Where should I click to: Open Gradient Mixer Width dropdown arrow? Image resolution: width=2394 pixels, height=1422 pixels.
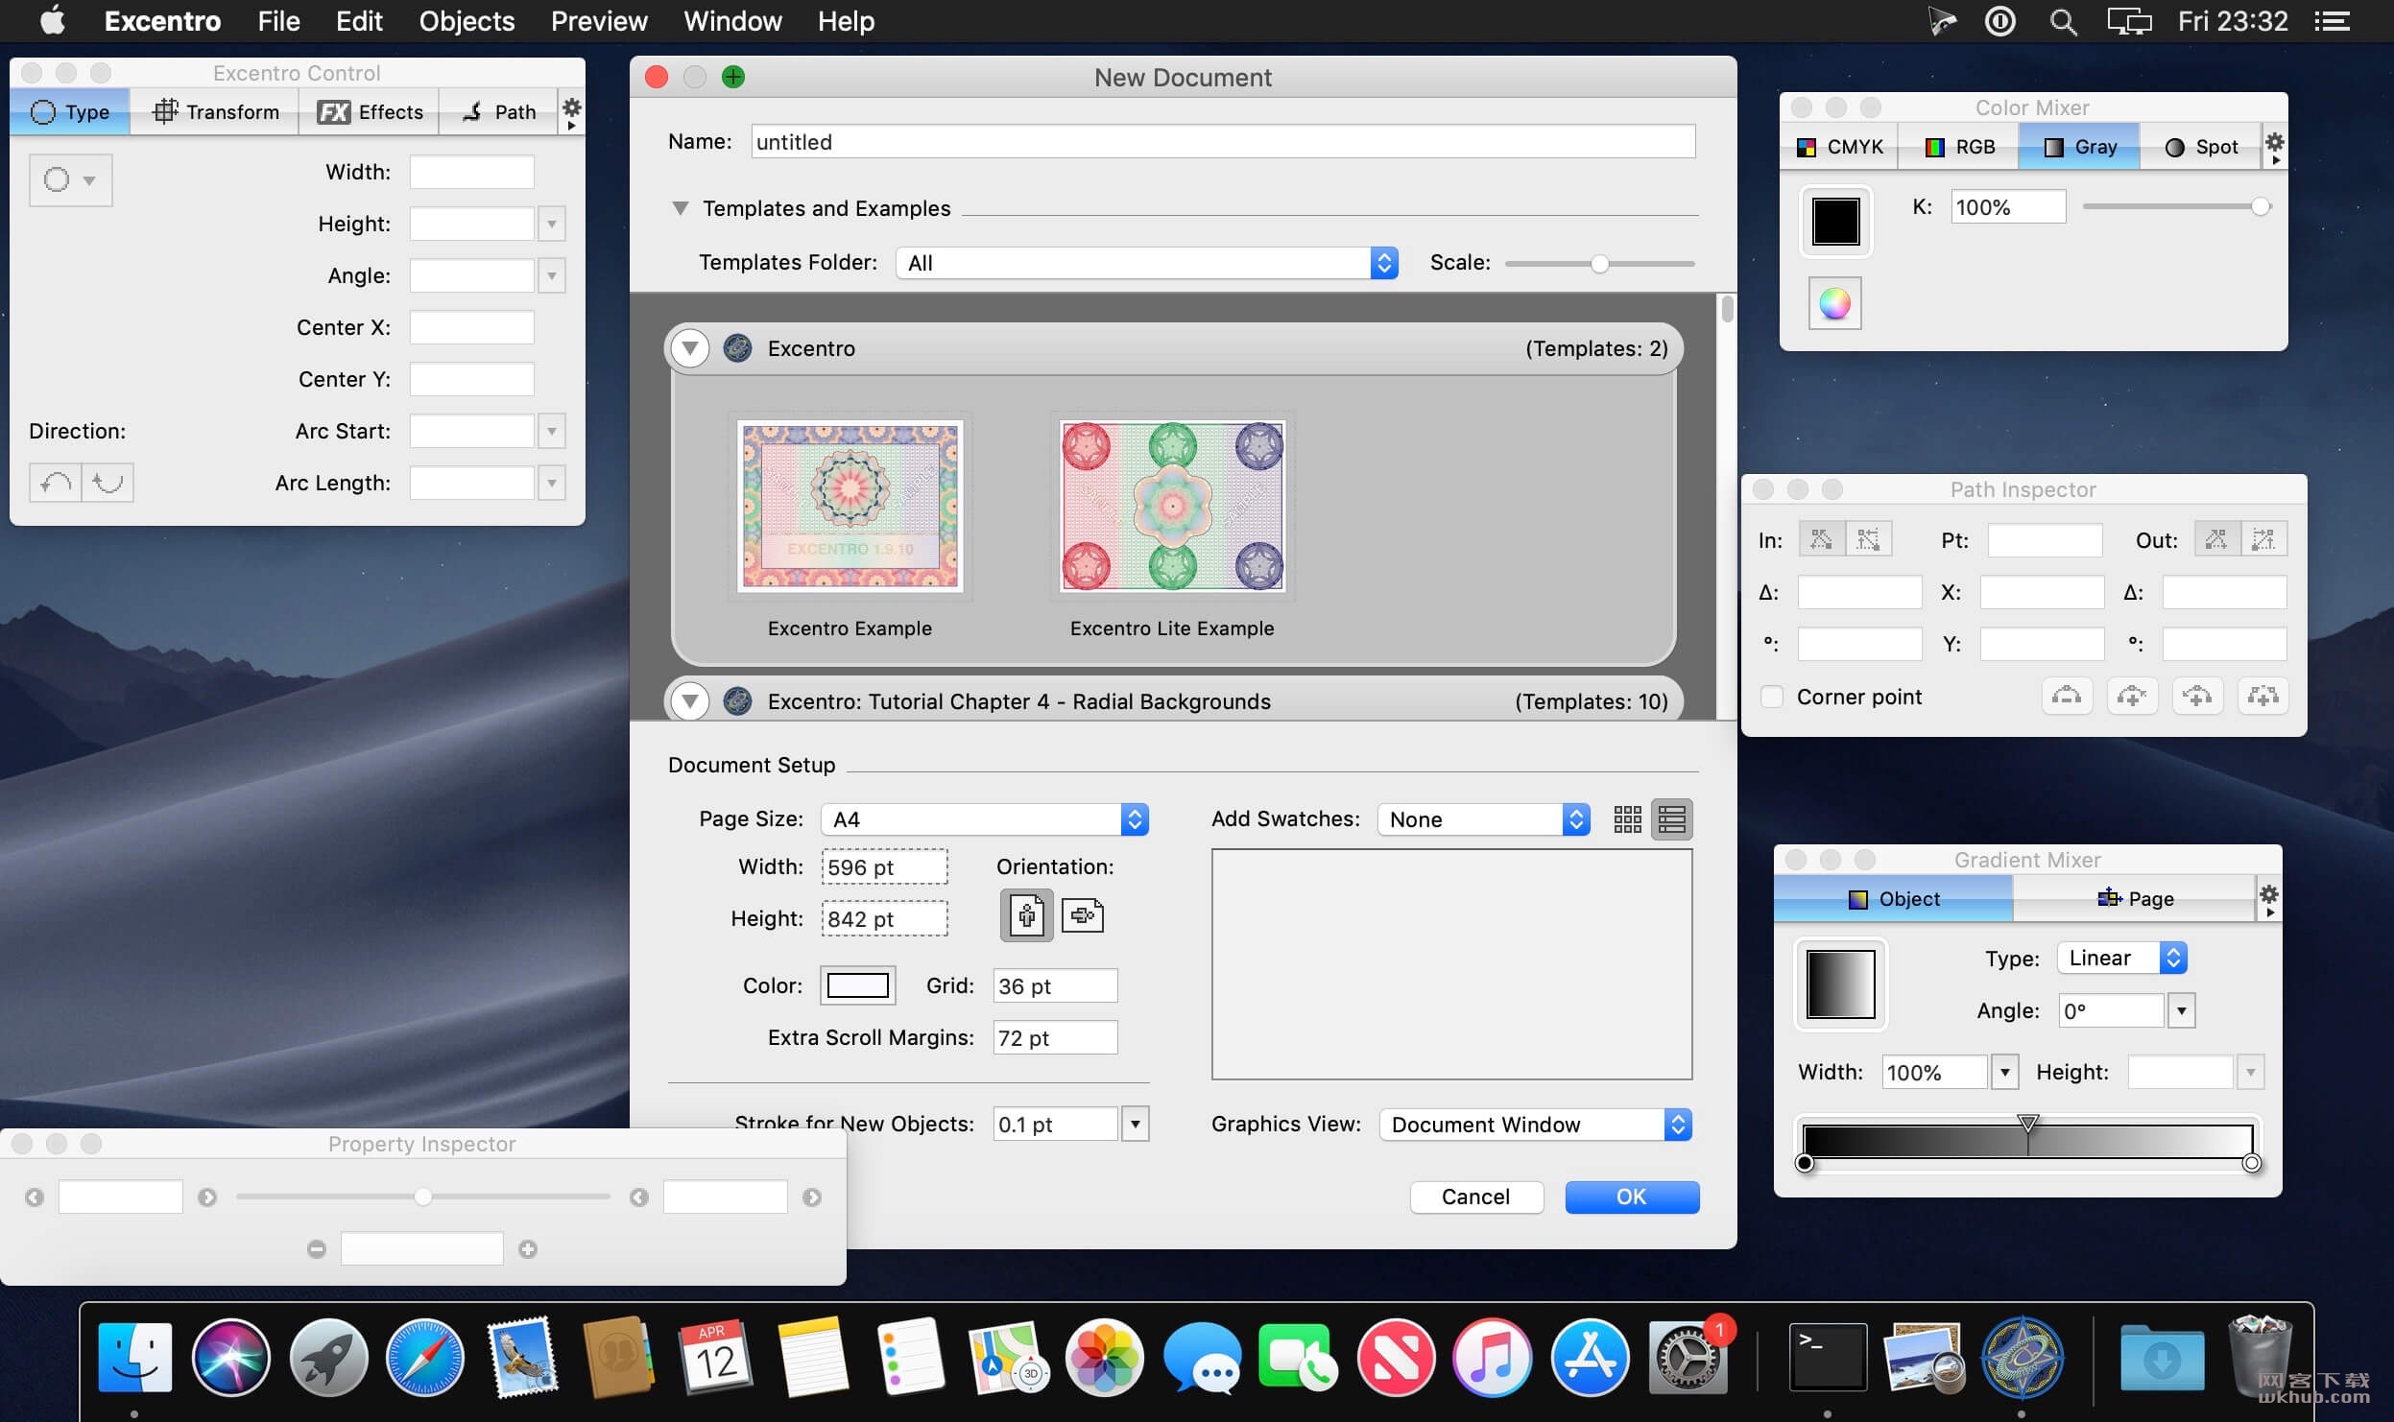click(x=2004, y=1072)
